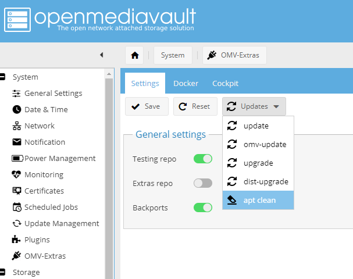353x279 pixels.
Task: Click the Date & Time clock icon
Action: pos(17,110)
